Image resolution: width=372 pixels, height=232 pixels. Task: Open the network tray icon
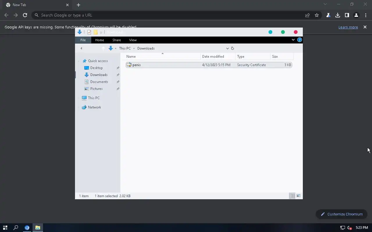click(x=343, y=228)
